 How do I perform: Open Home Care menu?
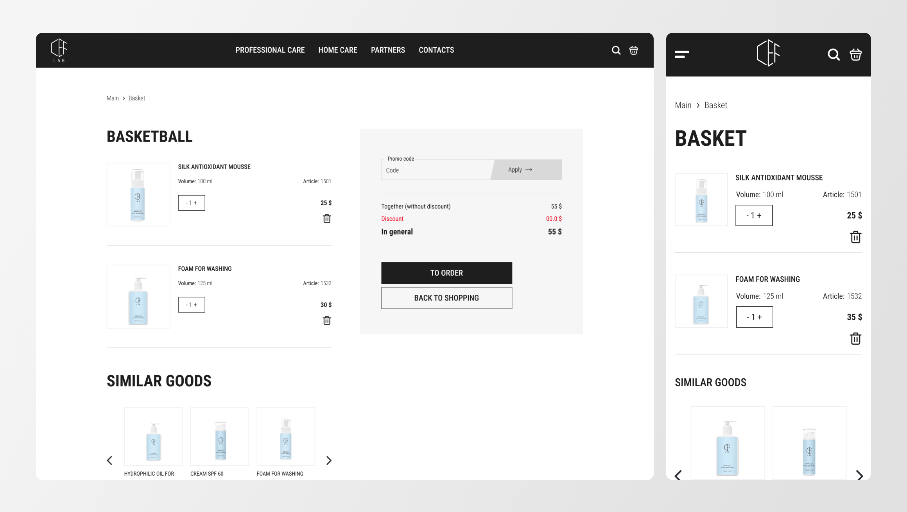(x=338, y=50)
